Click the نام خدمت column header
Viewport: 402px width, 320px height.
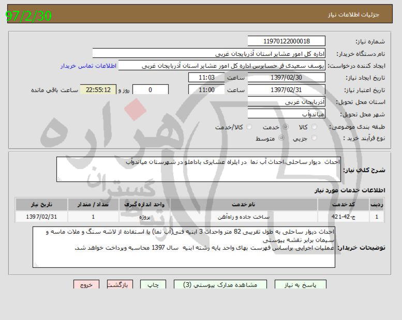pos(244,204)
